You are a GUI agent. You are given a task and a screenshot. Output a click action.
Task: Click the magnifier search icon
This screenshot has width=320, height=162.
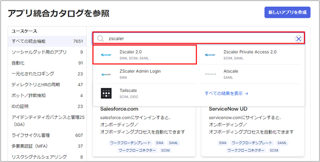pos(101,38)
